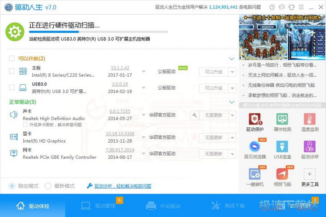326x217 pixels.
Task: Click the wrench repair icon for 声卡
Action: pyautogui.click(x=194, y=115)
